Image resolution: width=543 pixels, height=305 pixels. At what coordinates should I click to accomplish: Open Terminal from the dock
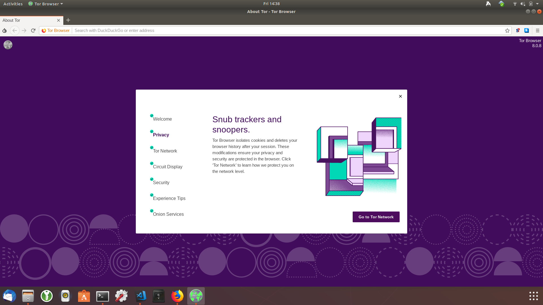point(103,296)
